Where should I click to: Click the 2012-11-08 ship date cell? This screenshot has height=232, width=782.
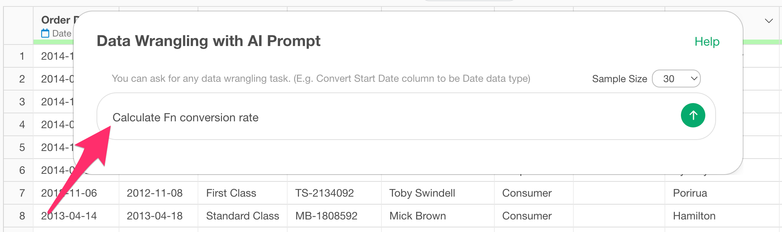[x=158, y=193]
